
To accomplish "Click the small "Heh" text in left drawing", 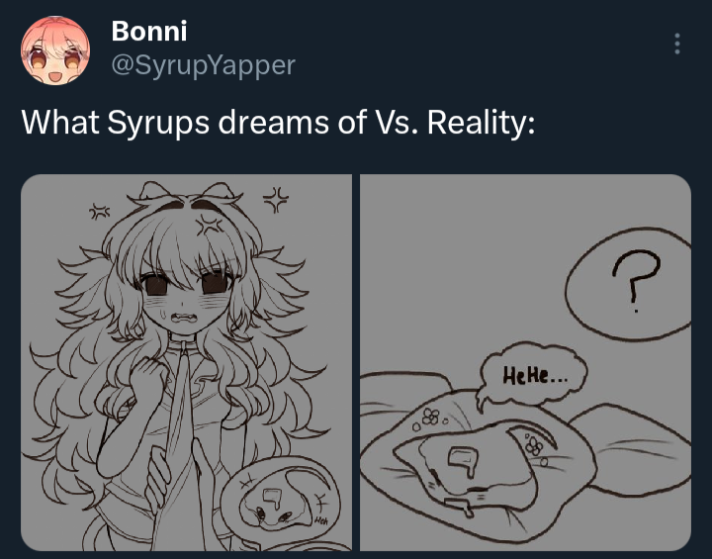I will (x=319, y=519).
